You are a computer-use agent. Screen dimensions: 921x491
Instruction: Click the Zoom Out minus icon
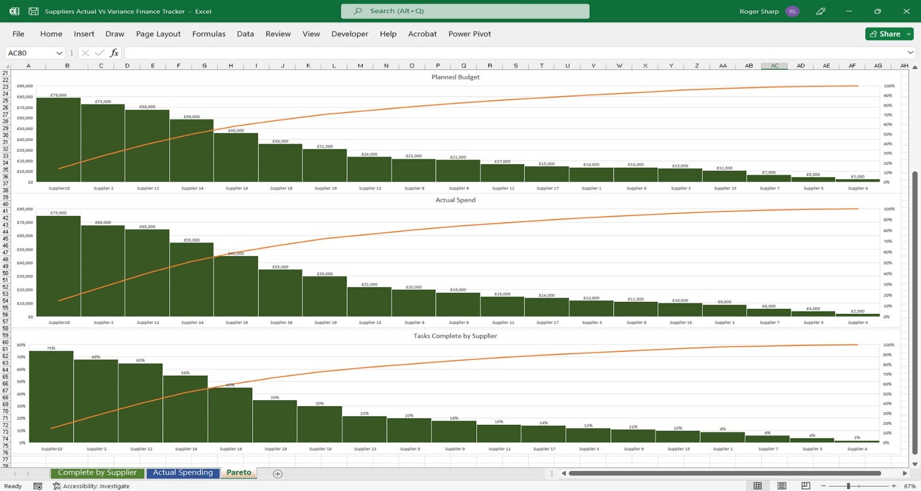point(823,486)
